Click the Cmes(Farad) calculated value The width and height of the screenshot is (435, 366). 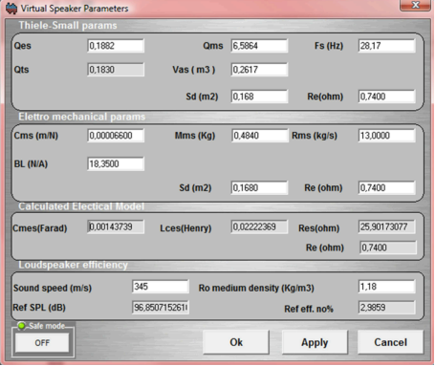point(116,226)
